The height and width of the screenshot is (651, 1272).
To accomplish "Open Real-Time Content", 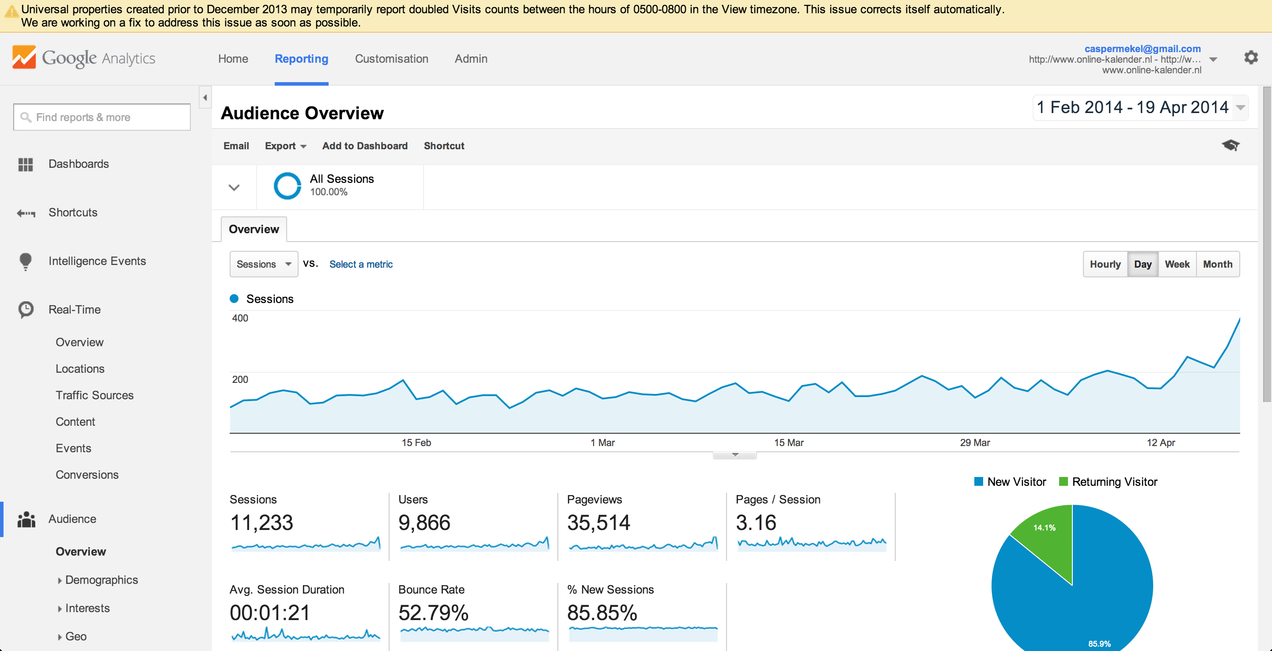I will (75, 422).
